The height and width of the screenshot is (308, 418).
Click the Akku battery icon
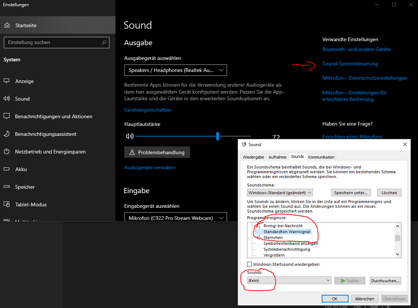(x=6, y=169)
